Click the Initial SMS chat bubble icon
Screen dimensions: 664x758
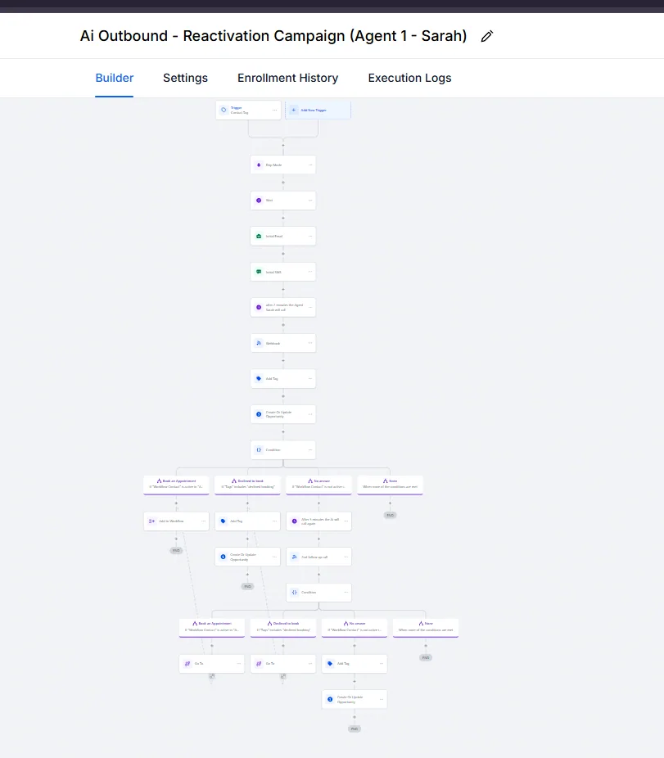pyautogui.click(x=259, y=272)
